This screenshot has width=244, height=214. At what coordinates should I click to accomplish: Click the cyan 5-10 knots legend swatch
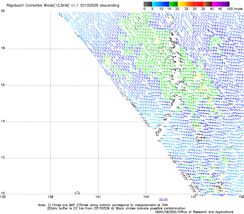[156, 4]
